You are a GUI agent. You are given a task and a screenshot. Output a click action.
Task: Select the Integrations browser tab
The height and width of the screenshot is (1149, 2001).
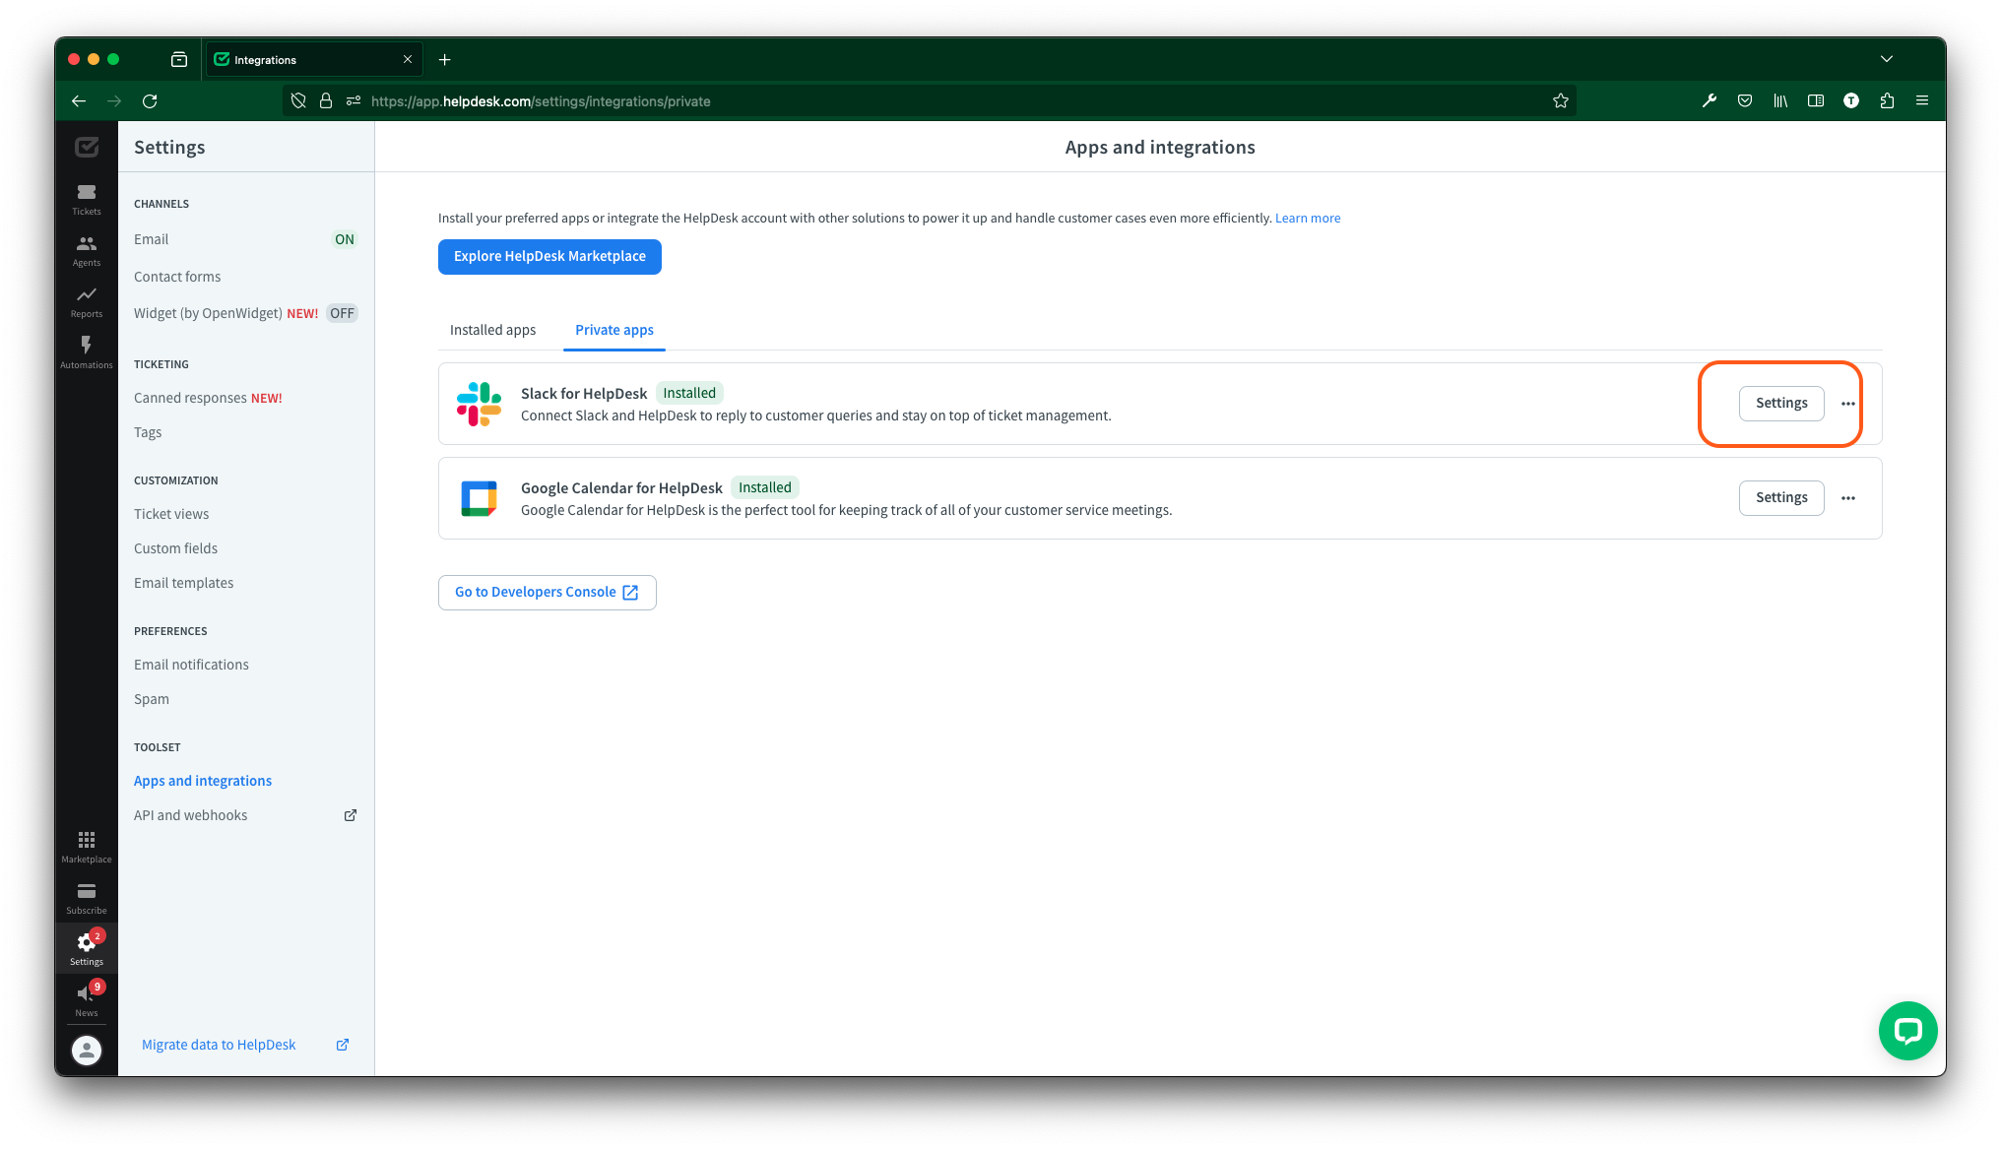point(313,59)
